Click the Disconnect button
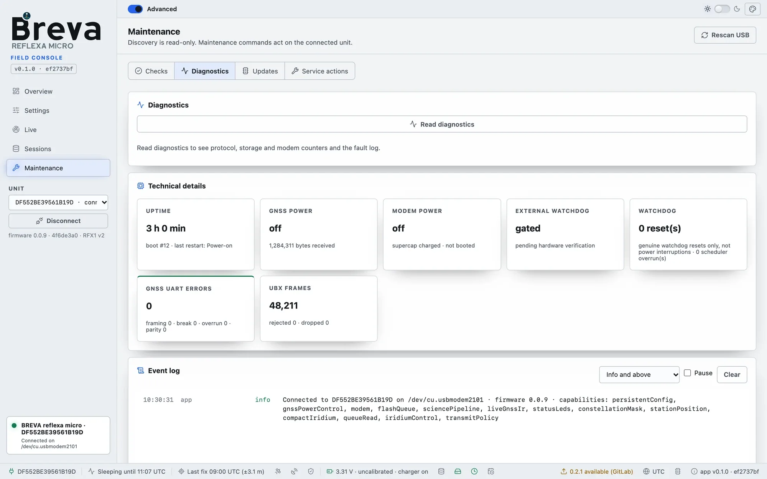The width and height of the screenshot is (767, 479). 58,221
